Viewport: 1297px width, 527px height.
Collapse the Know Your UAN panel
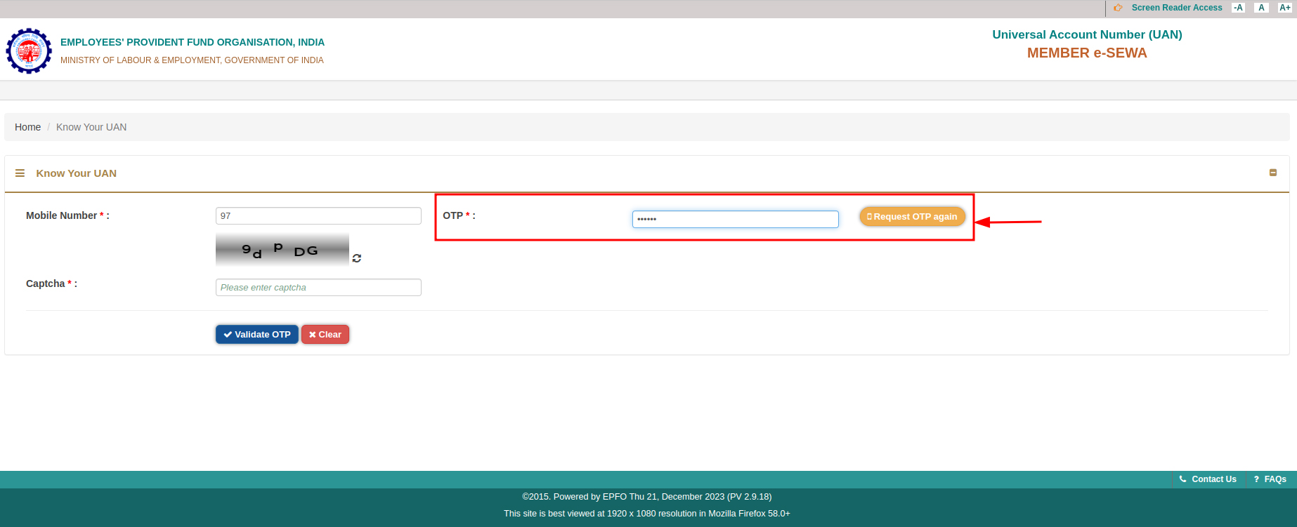(1273, 173)
